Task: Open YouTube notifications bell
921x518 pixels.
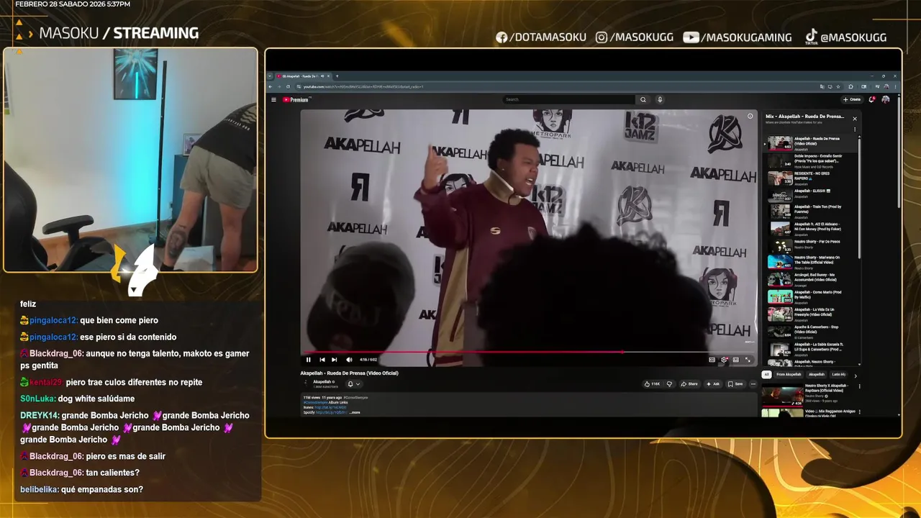Action: (872, 99)
